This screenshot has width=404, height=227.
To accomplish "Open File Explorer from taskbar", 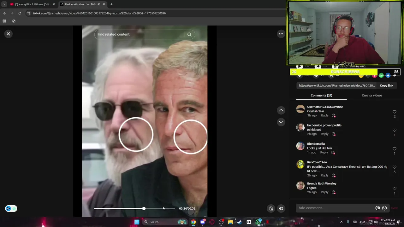I will point(230,222).
